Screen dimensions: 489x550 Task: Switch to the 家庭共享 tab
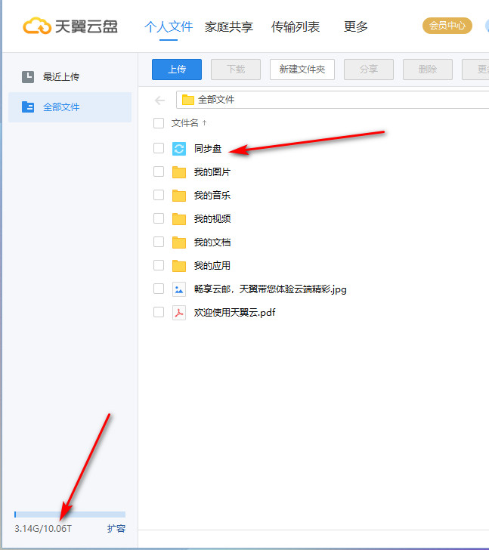[x=229, y=26]
